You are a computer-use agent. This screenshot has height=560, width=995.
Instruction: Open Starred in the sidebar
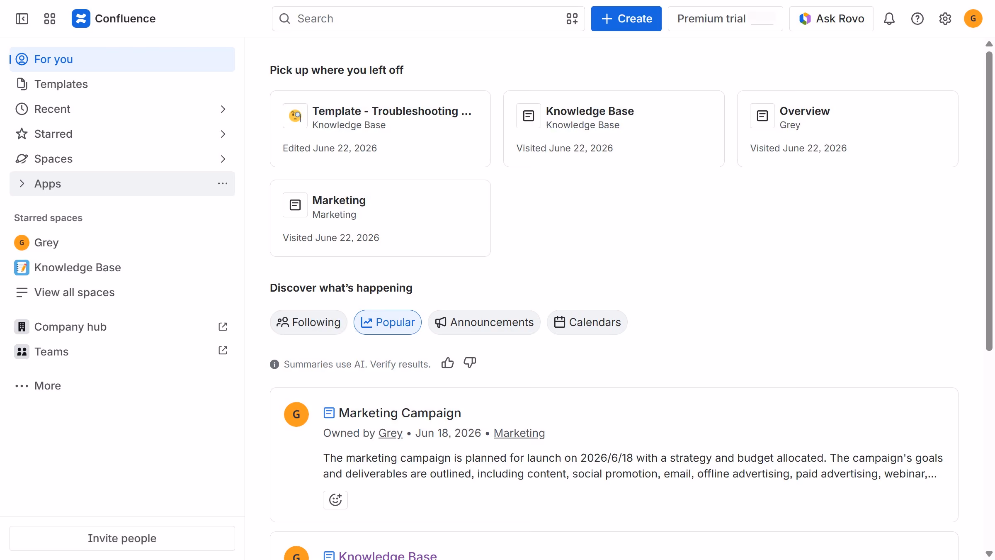(x=122, y=134)
